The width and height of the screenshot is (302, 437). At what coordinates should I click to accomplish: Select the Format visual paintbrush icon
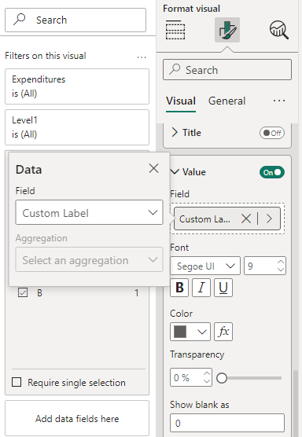[x=227, y=30]
